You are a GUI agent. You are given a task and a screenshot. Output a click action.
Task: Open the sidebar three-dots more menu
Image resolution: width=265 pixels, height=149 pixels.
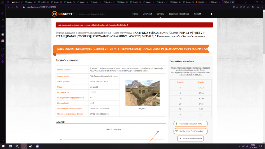(3, 141)
